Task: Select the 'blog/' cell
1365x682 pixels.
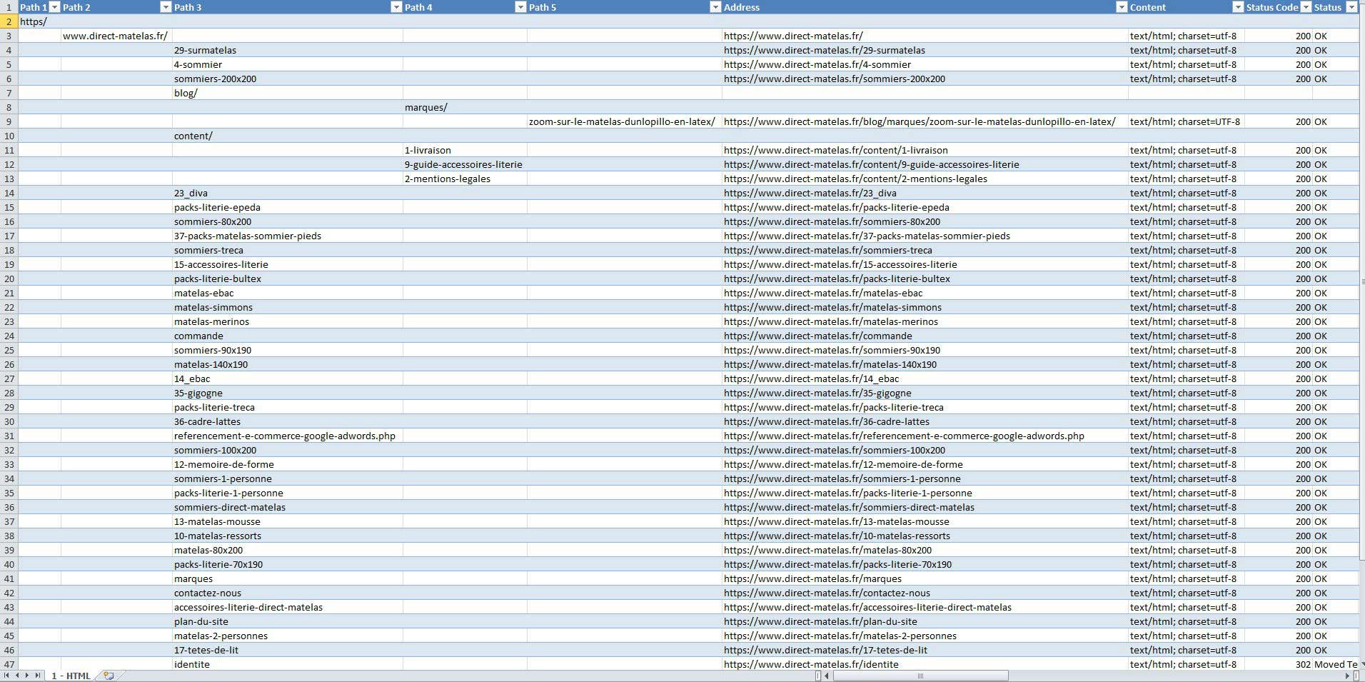Action: [x=288, y=93]
